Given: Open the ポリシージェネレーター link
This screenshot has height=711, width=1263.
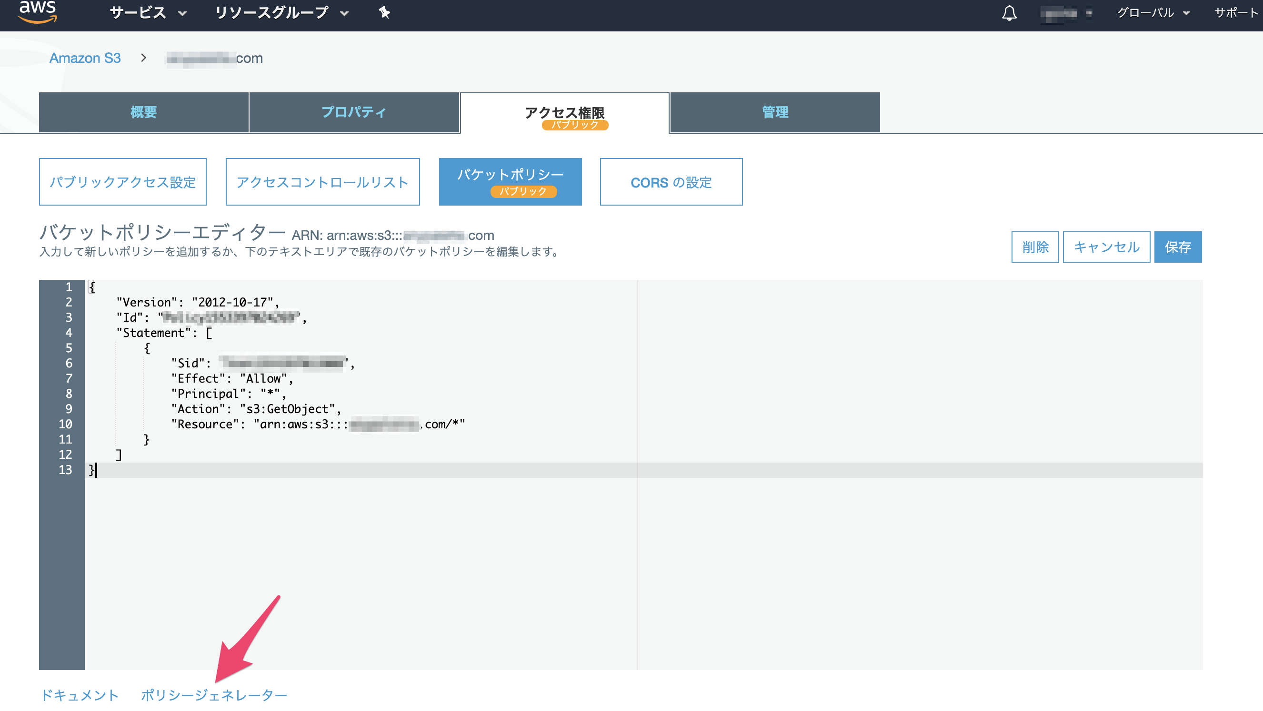Looking at the screenshot, I should pos(214,694).
